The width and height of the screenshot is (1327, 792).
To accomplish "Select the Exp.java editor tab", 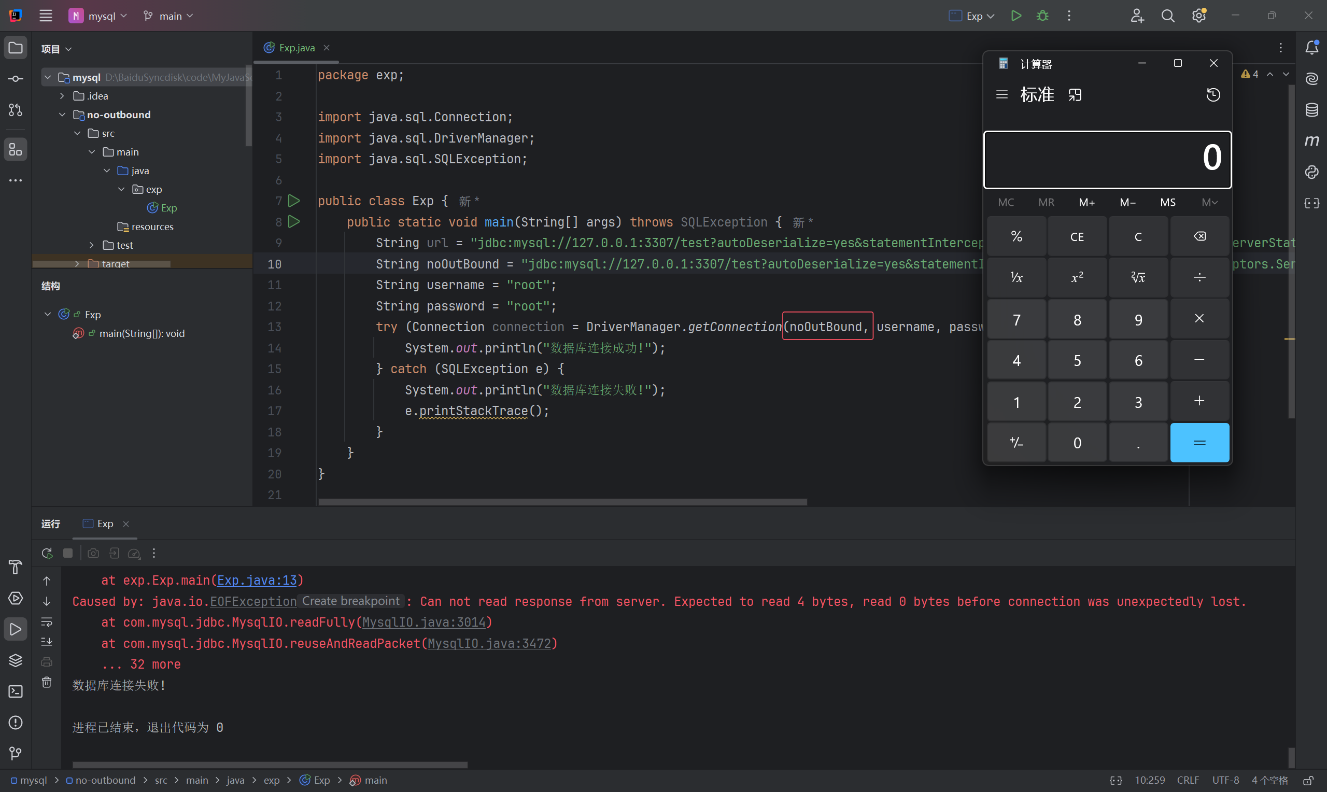I will coord(296,48).
